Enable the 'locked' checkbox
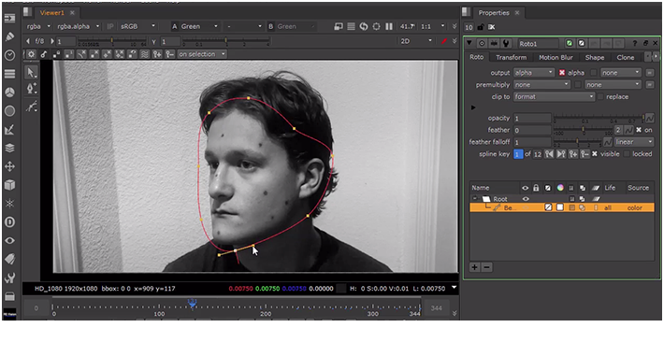Image resolution: width=664 pixels, height=342 pixels. [x=627, y=154]
